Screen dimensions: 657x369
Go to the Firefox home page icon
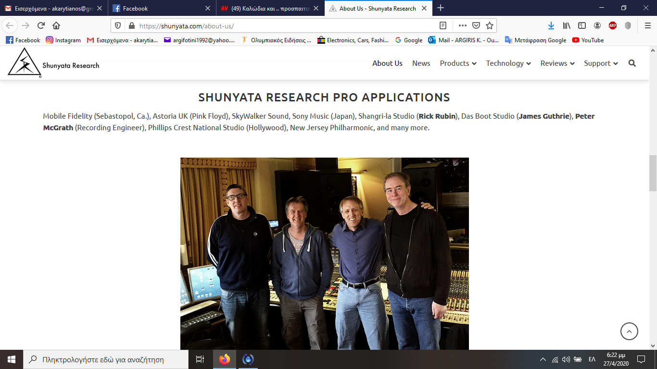tap(56, 25)
